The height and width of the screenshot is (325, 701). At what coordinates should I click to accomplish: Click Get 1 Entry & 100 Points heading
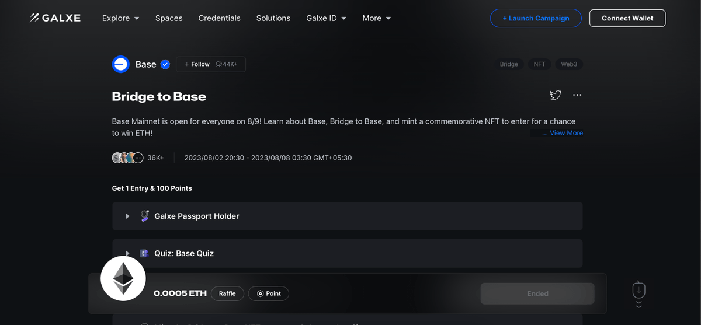(152, 188)
